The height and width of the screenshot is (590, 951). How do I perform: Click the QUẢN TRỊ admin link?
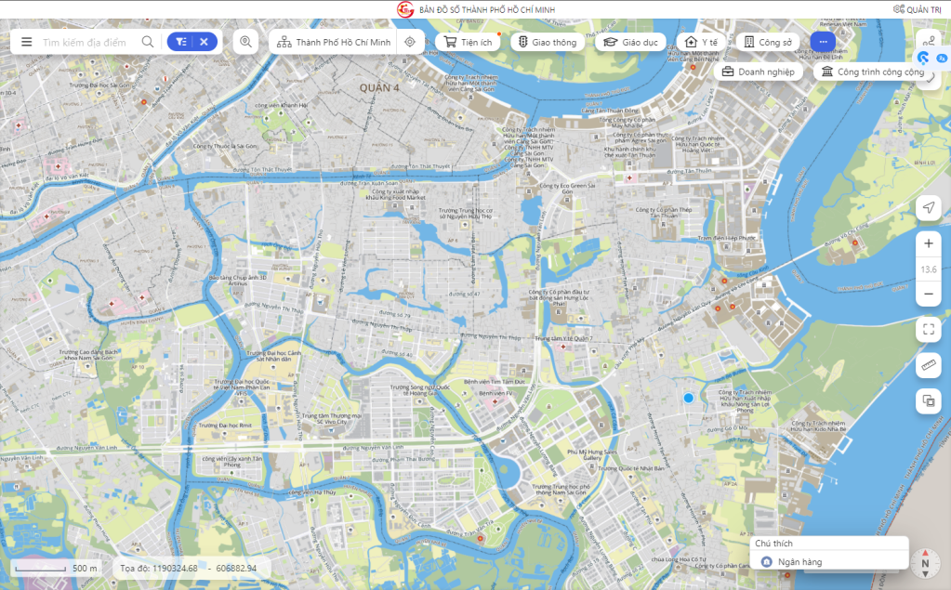(x=917, y=9)
